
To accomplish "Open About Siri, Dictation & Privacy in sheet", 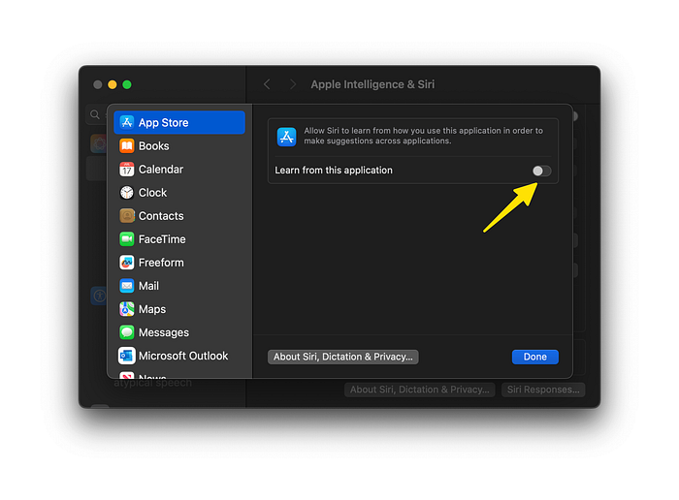I will coord(343,357).
